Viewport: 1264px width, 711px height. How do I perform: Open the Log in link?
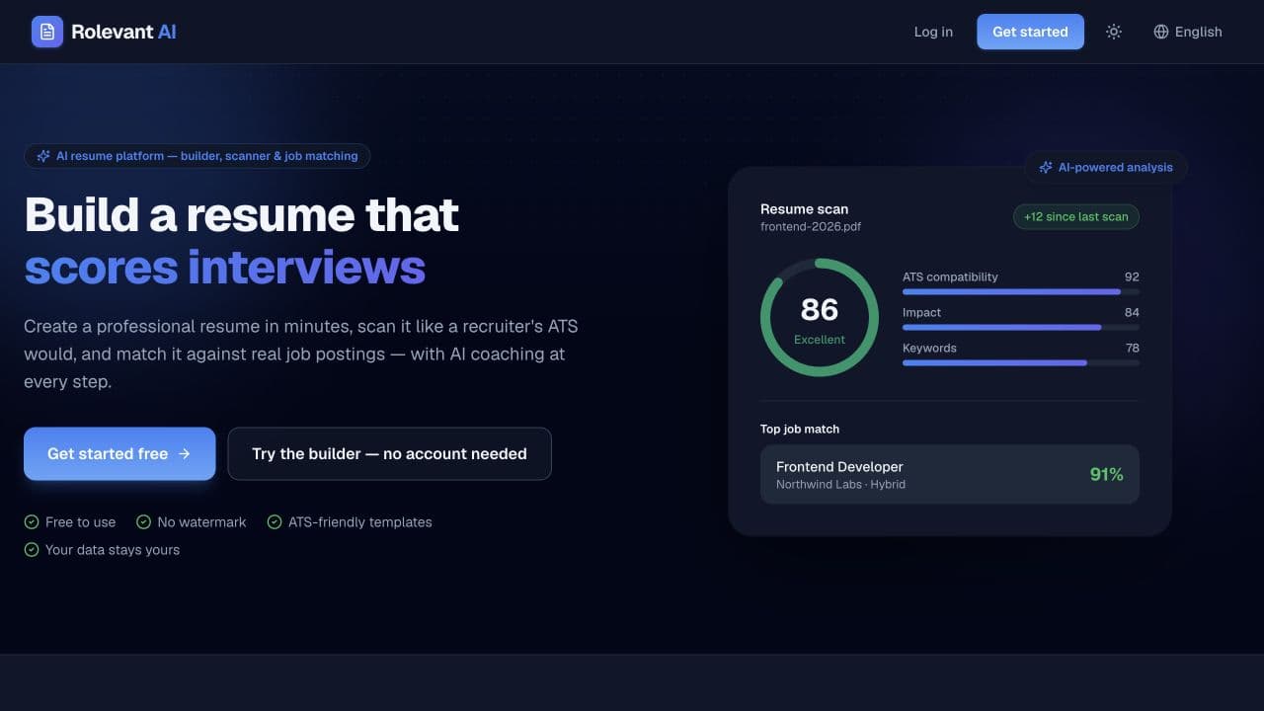[x=933, y=32]
